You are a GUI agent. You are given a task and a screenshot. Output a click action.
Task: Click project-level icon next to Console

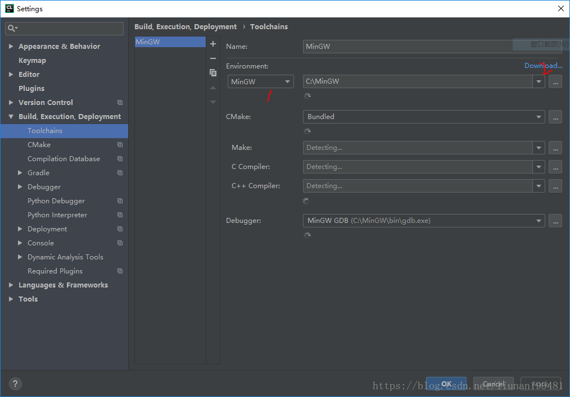120,243
